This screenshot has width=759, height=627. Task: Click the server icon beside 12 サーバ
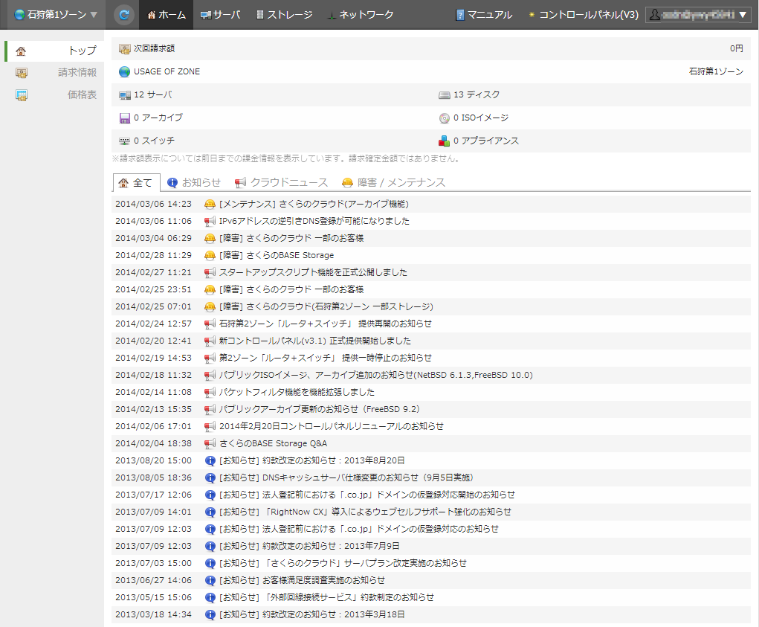(125, 95)
